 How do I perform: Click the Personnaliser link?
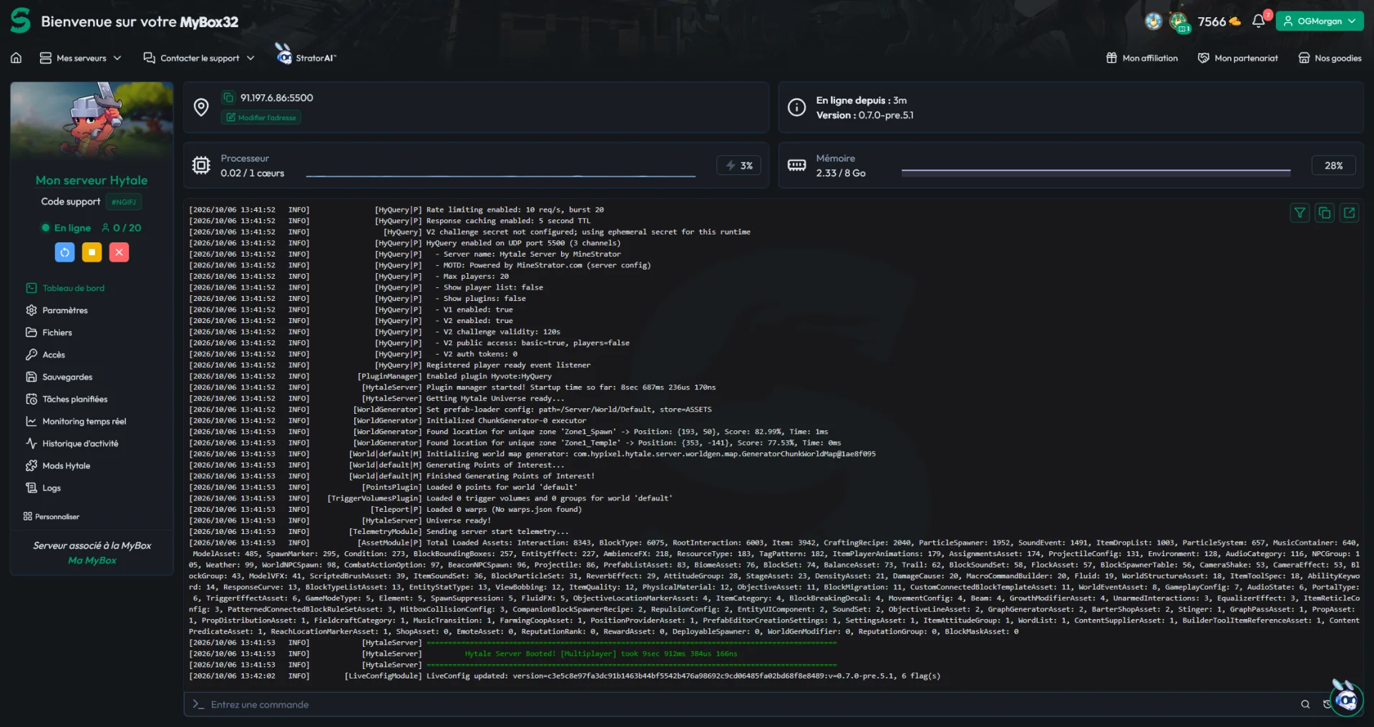pos(51,516)
